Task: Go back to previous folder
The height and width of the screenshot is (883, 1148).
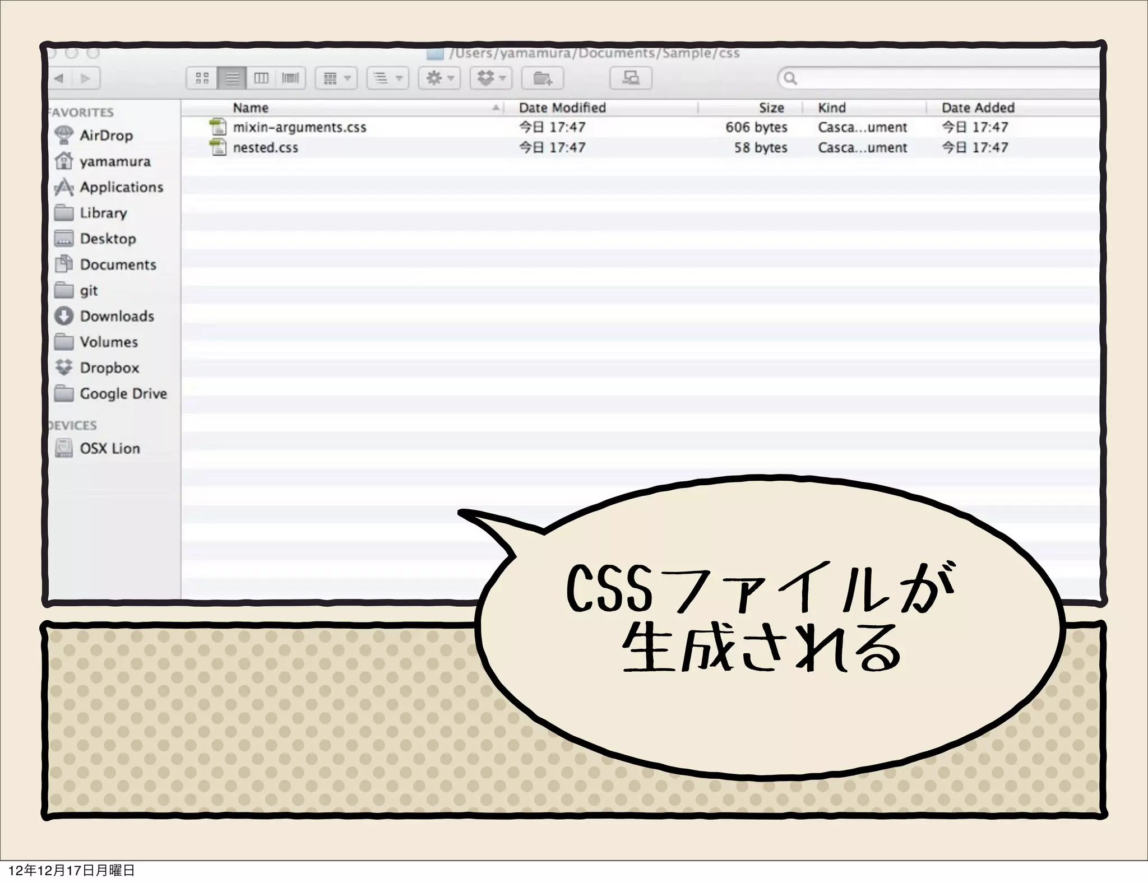Action: 60,78
